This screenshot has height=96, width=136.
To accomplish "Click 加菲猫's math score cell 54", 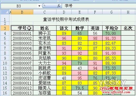I will (80, 93).
